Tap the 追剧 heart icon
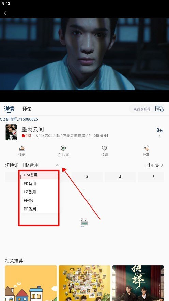 point(104,148)
